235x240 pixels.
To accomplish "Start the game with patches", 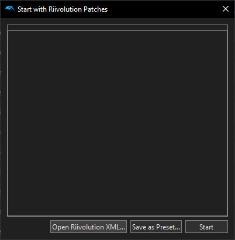I will pos(206,227).
